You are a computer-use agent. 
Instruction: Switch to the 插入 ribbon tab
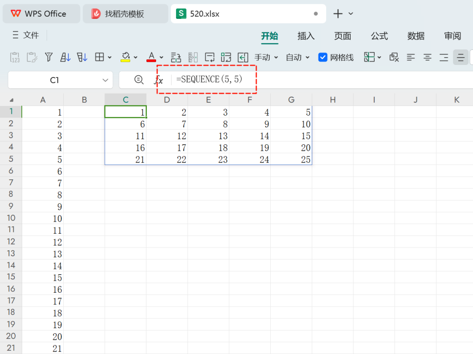tap(306, 36)
